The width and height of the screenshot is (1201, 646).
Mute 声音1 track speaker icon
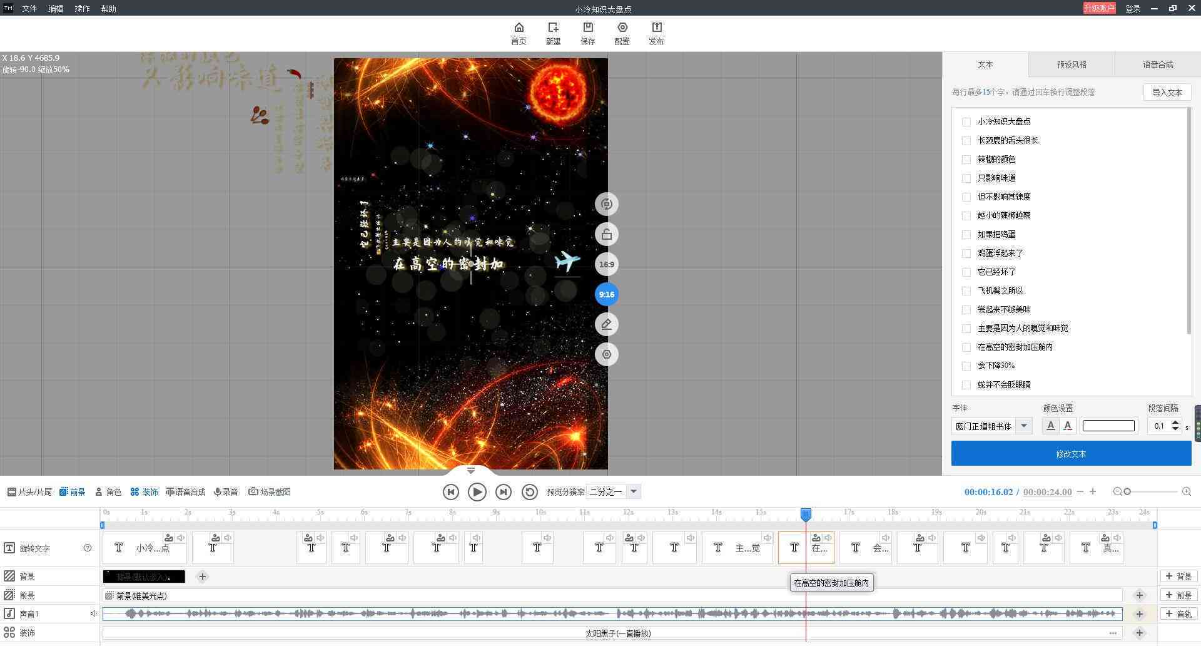(x=93, y=614)
